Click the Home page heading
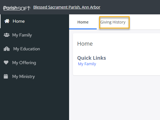 coord(85,44)
